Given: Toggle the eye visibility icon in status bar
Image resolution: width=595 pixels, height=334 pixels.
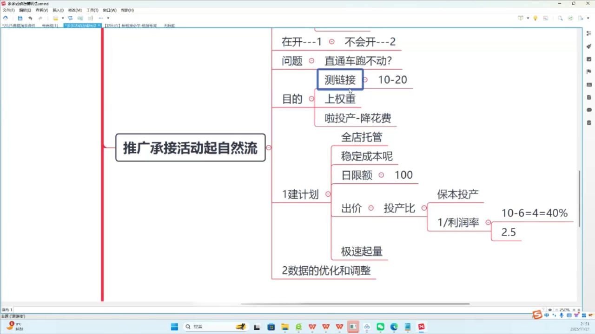Looking at the screenshot, I should pos(550,309).
